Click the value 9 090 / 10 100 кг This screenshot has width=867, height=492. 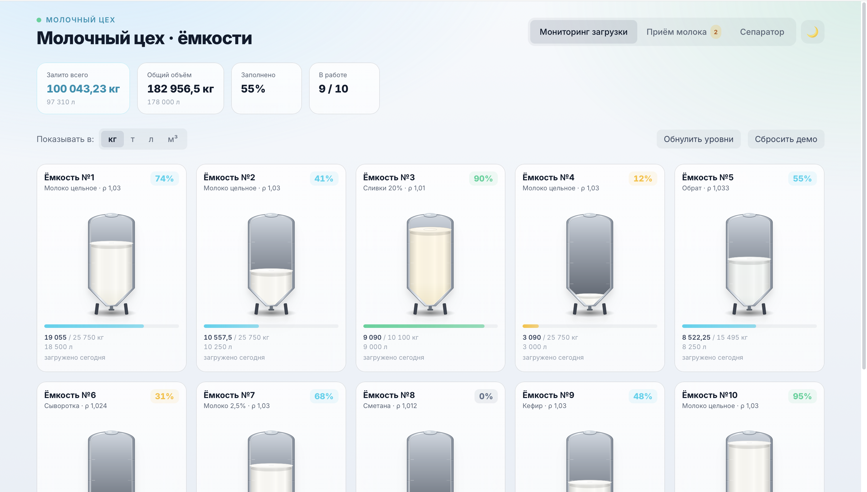click(x=390, y=337)
